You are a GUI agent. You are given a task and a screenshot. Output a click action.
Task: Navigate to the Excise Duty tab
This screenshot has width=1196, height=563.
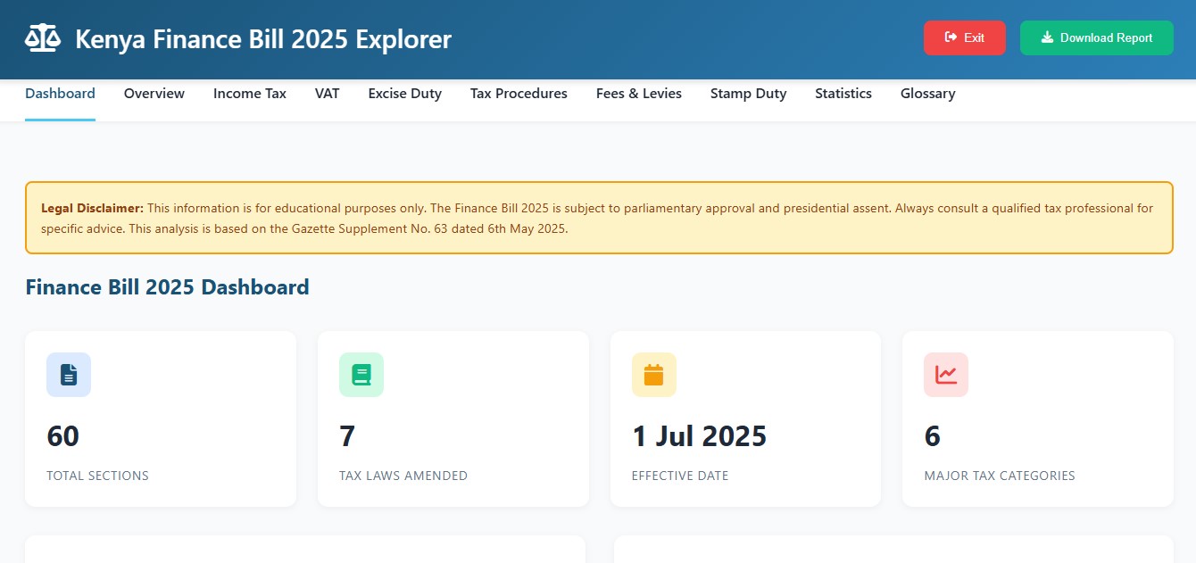coord(404,93)
